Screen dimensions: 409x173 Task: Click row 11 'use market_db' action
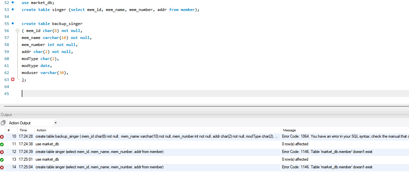tap(47, 144)
